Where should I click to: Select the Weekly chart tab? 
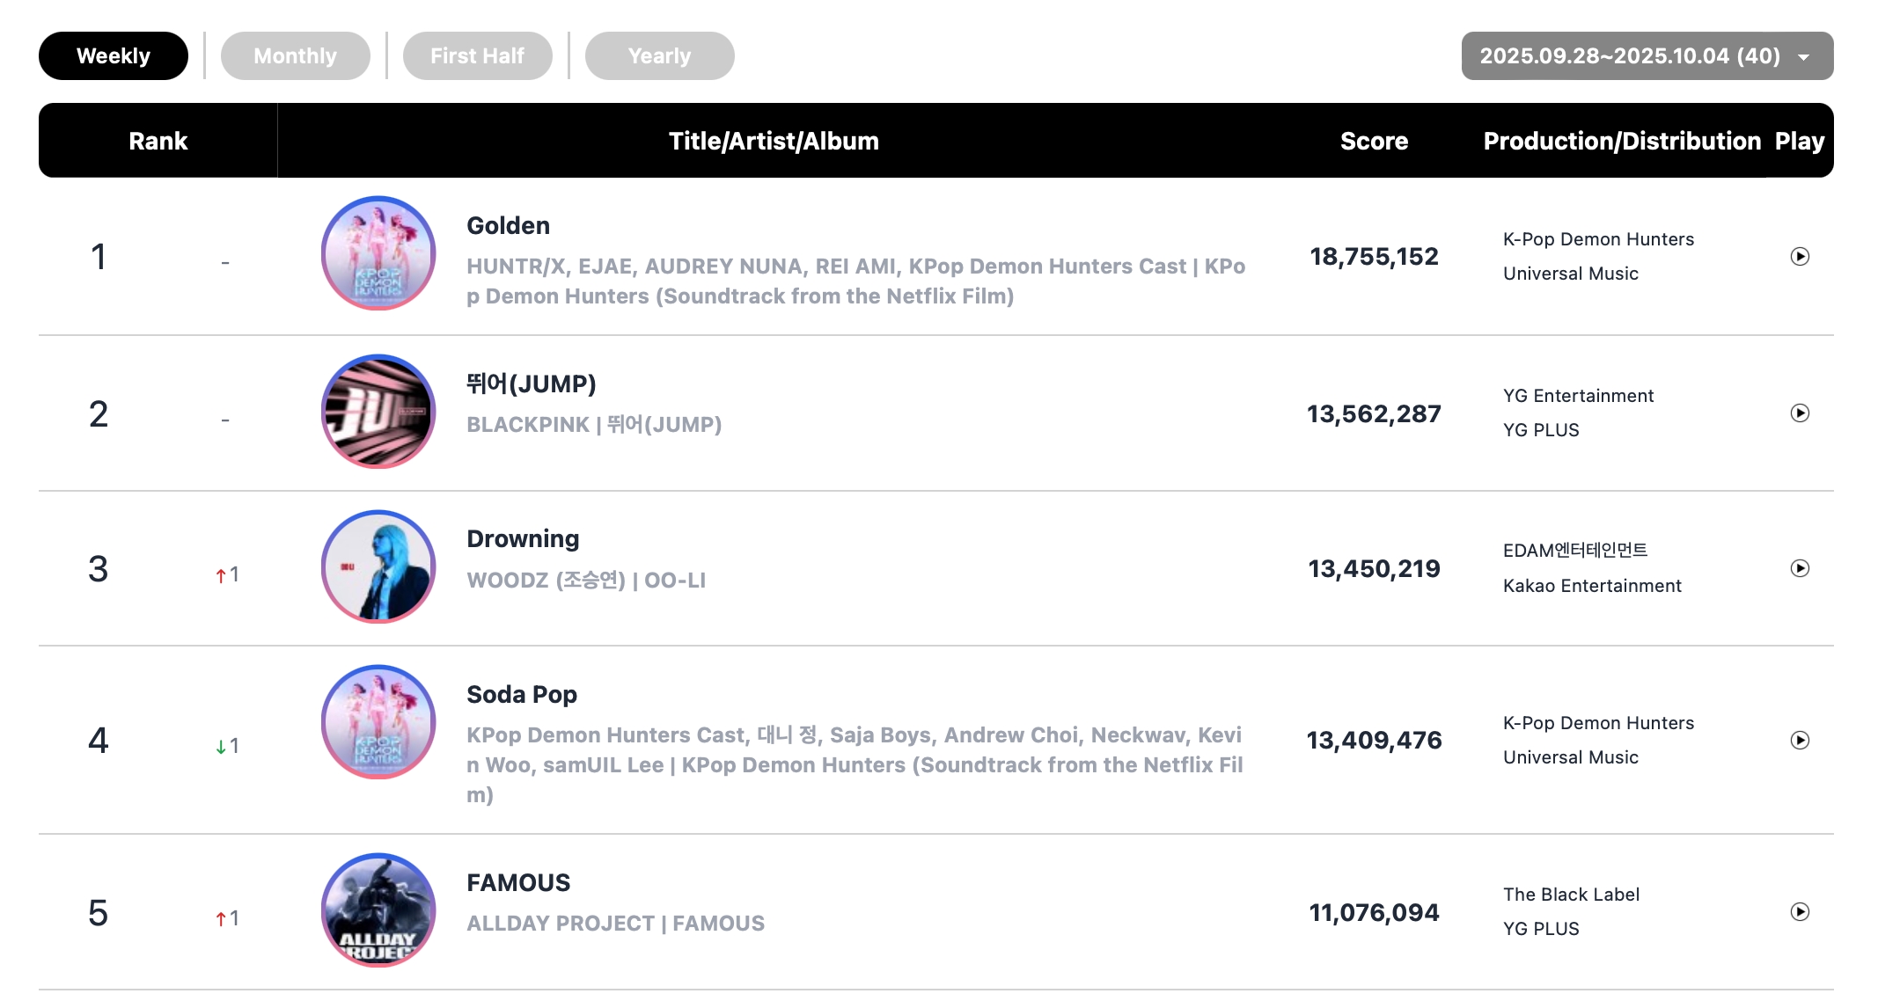114,56
